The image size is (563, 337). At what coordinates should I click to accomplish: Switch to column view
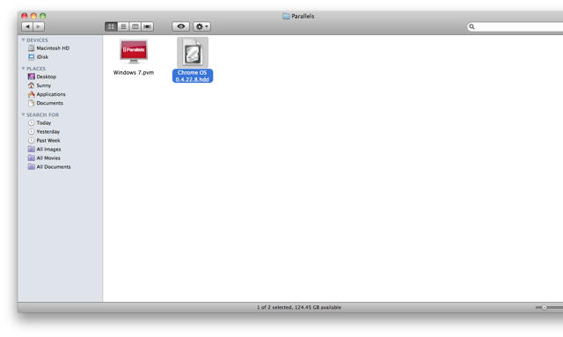135,26
